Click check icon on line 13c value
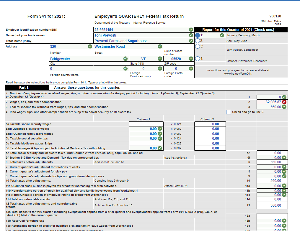Screen dimensions: 300x232 coord(284,226)
